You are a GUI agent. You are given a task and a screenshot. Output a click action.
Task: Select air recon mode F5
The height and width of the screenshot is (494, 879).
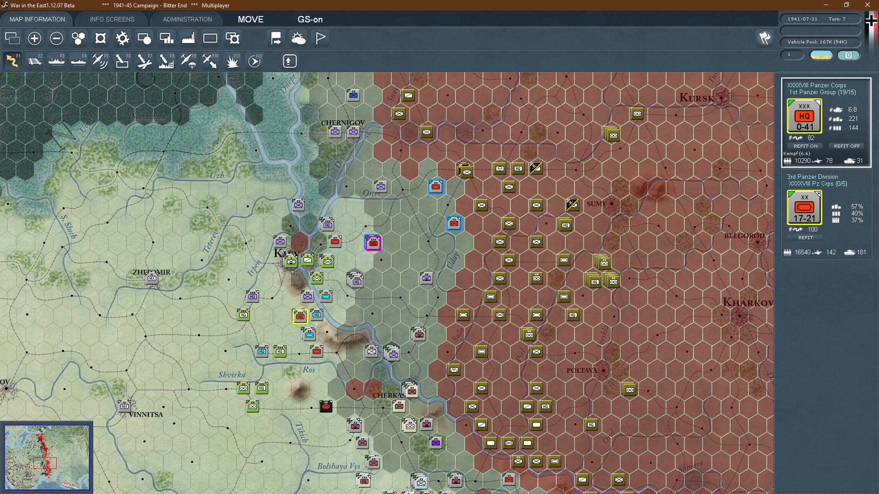click(100, 61)
